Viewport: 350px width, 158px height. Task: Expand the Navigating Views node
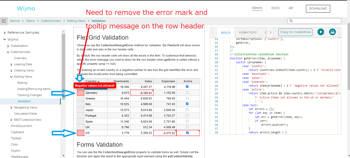tap(11, 108)
